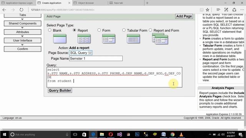Click the Blank page type icon
Viewport: 246px width, 138px height.
[60, 39]
